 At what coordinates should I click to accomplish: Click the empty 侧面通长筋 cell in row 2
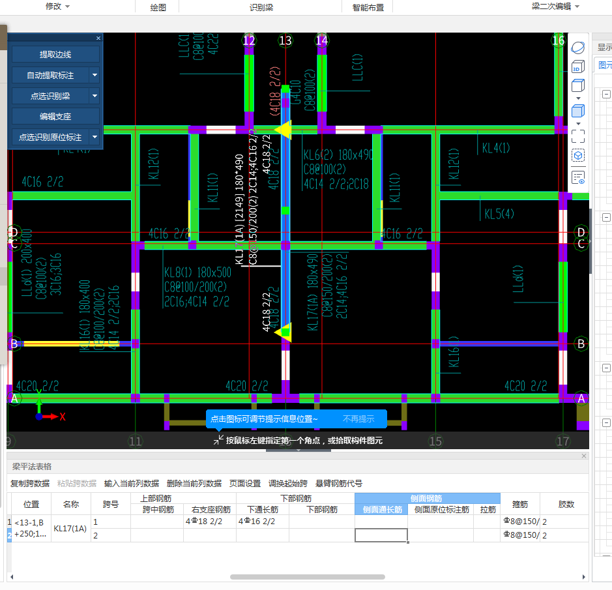click(381, 535)
